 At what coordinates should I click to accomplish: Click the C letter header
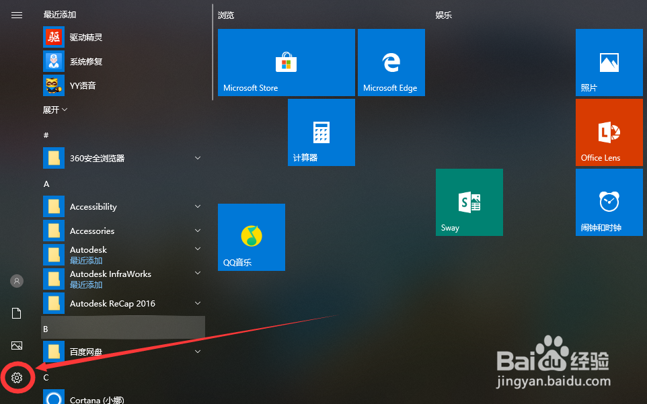(x=46, y=378)
